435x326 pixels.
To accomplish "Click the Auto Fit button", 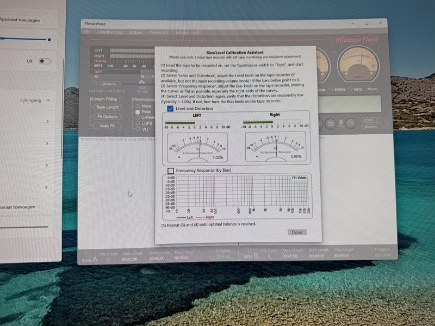I will pyautogui.click(x=107, y=126).
